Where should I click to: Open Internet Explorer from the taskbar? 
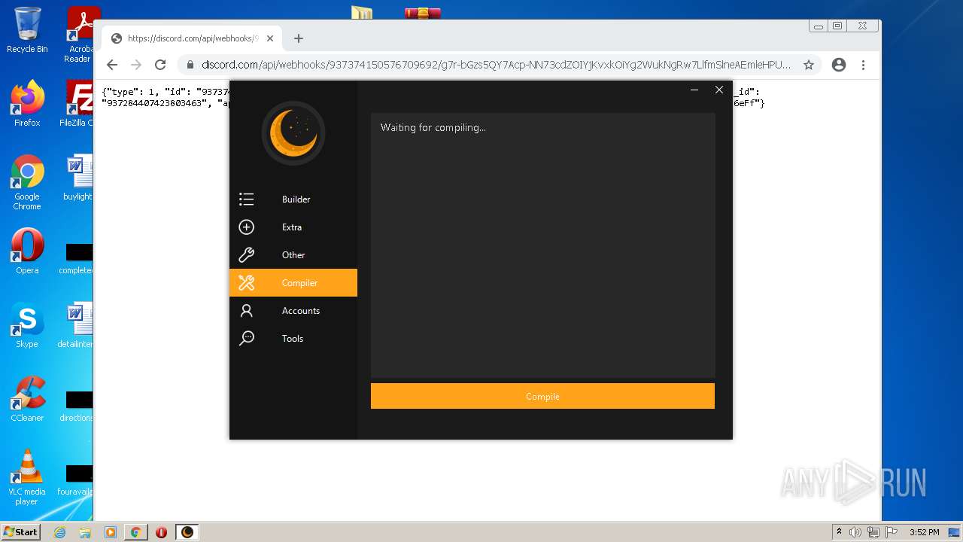coord(59,532)
